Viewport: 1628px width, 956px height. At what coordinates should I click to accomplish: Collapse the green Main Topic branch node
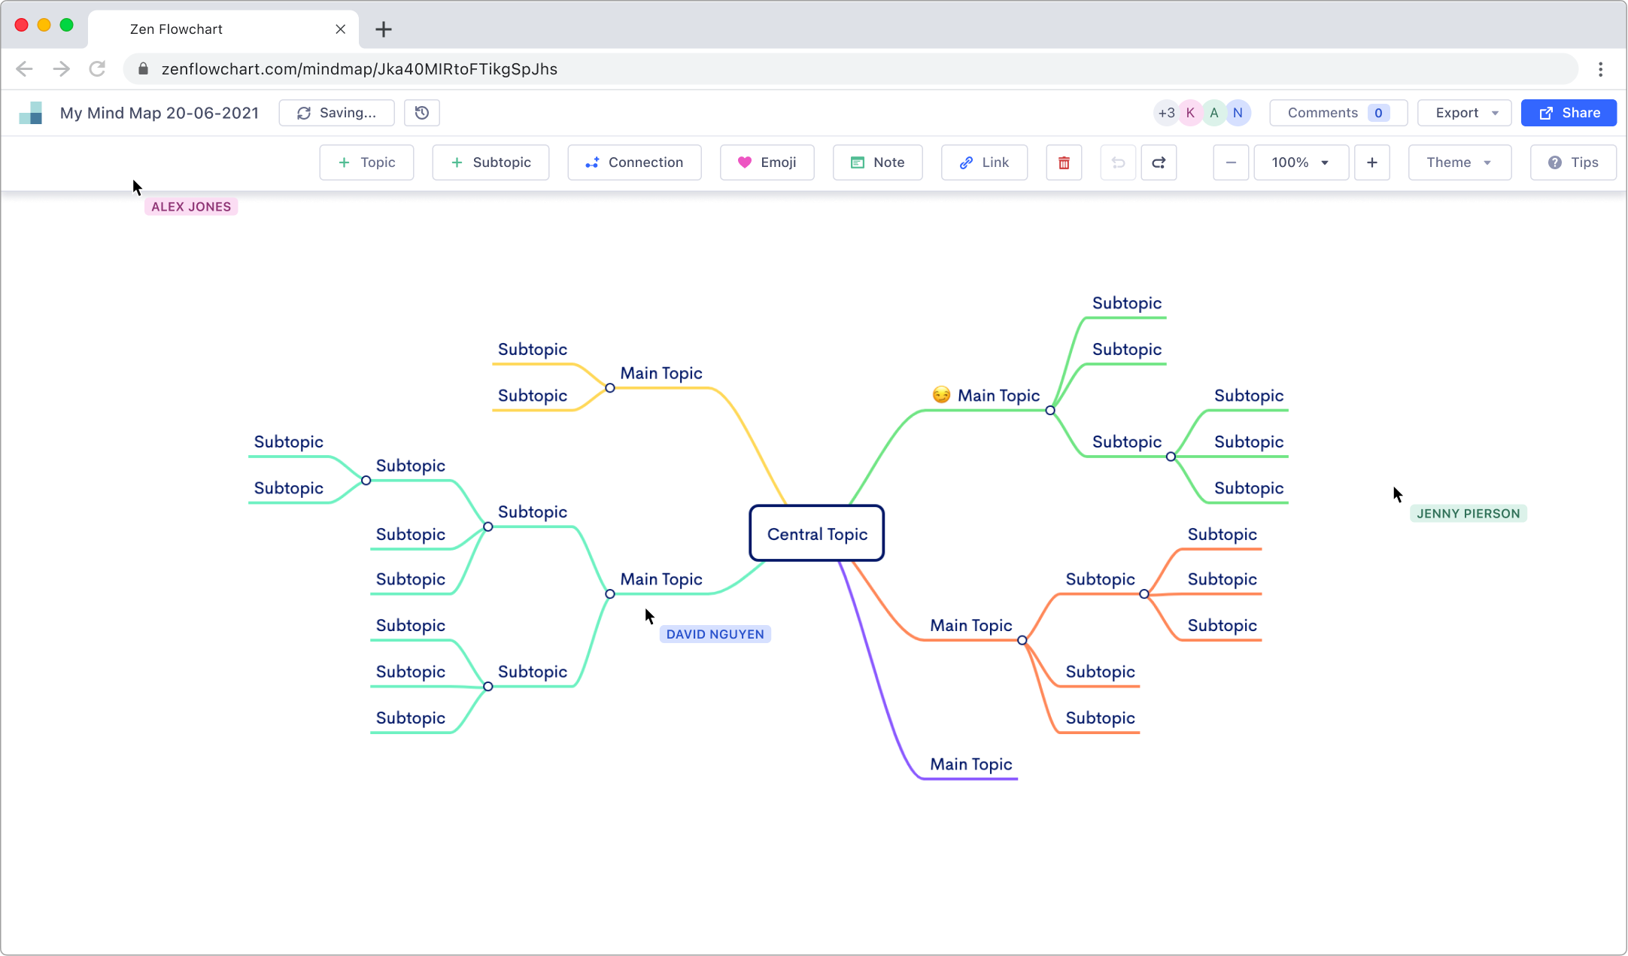click(1051, 411)
